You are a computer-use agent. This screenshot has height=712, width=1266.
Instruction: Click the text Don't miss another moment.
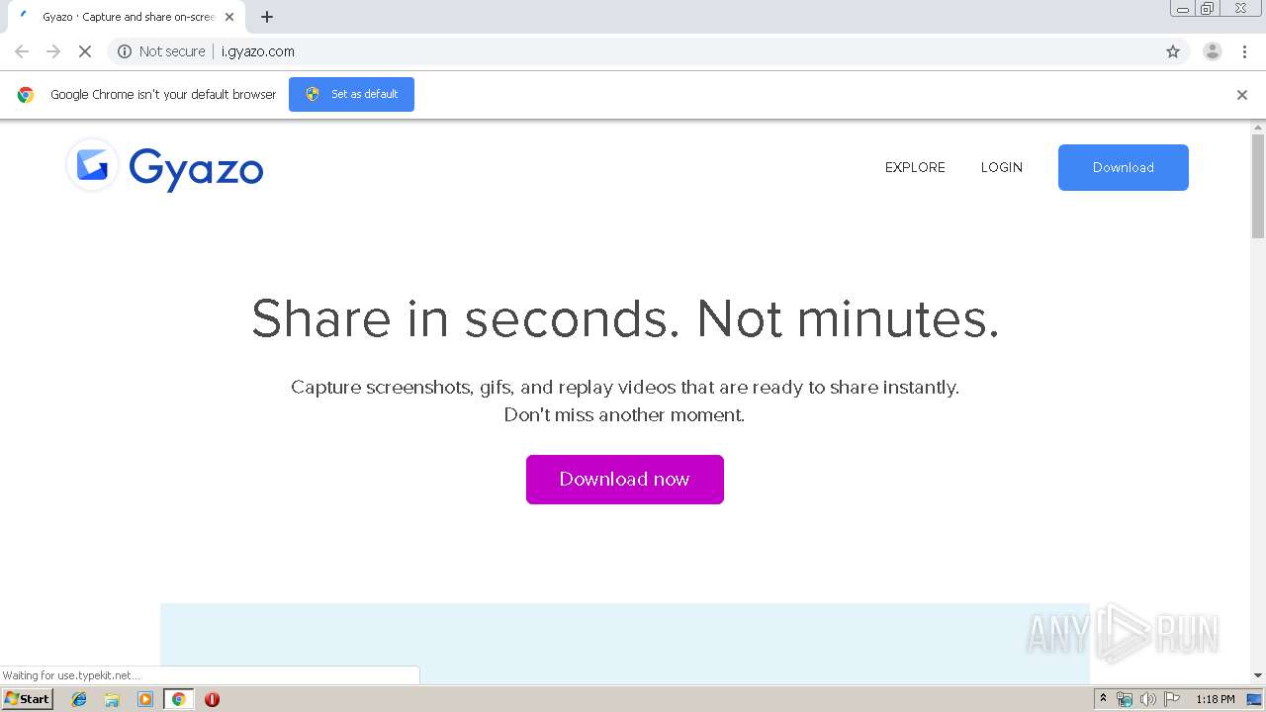click(x=624, y=415)
